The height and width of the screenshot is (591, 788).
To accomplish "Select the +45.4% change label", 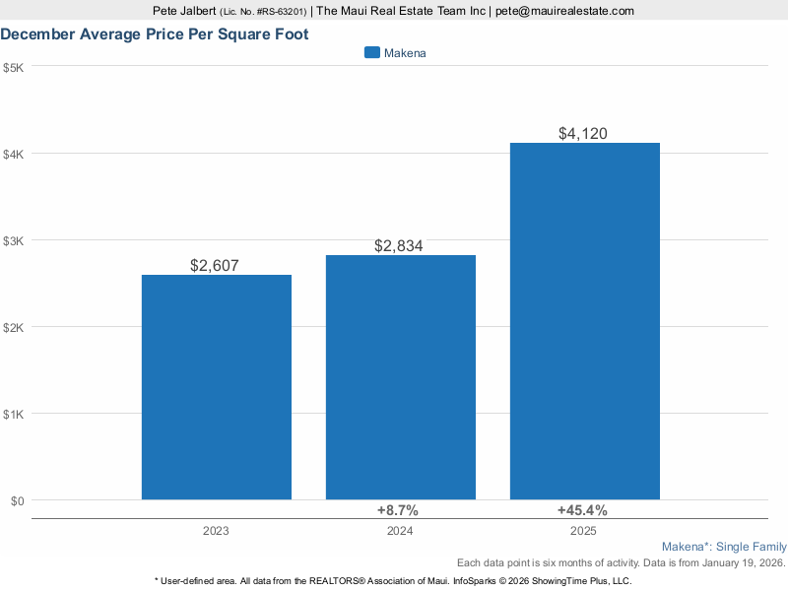I will point(582,510).
